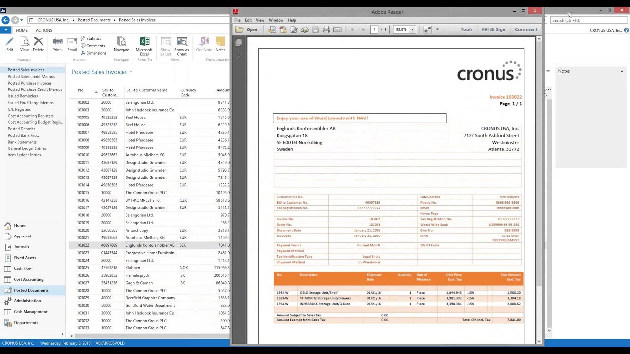
Task: Click the Print icon in NAV ribbon
Action: pos(58,42)
